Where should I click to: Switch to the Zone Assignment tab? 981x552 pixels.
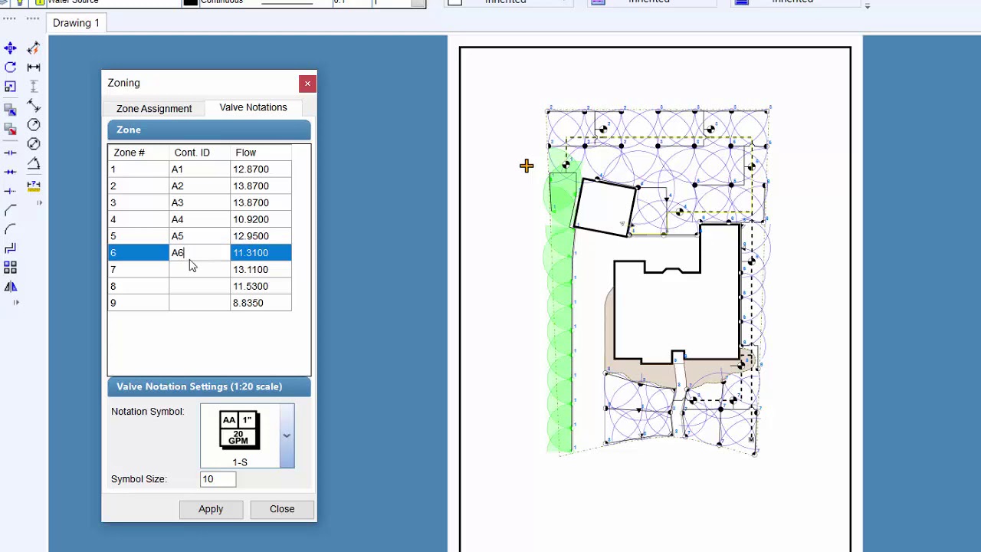154,108
